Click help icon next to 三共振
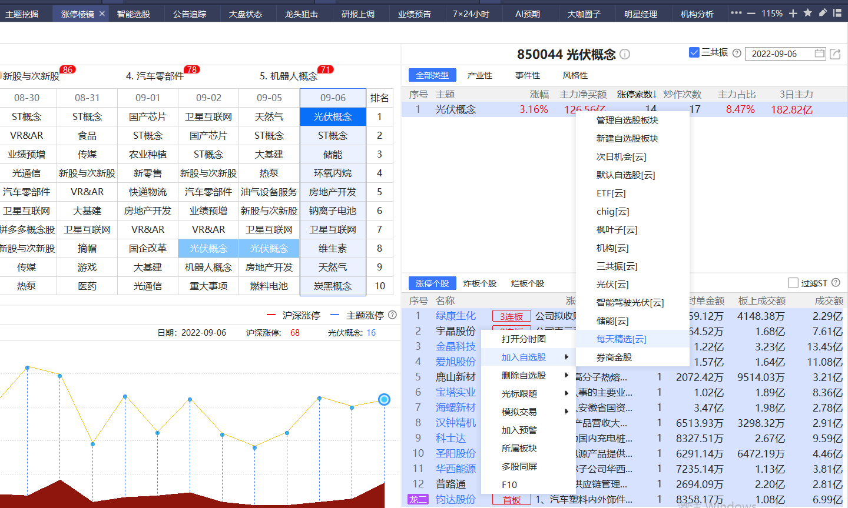This screenshot has height=508, width=848. click(737, 53)
